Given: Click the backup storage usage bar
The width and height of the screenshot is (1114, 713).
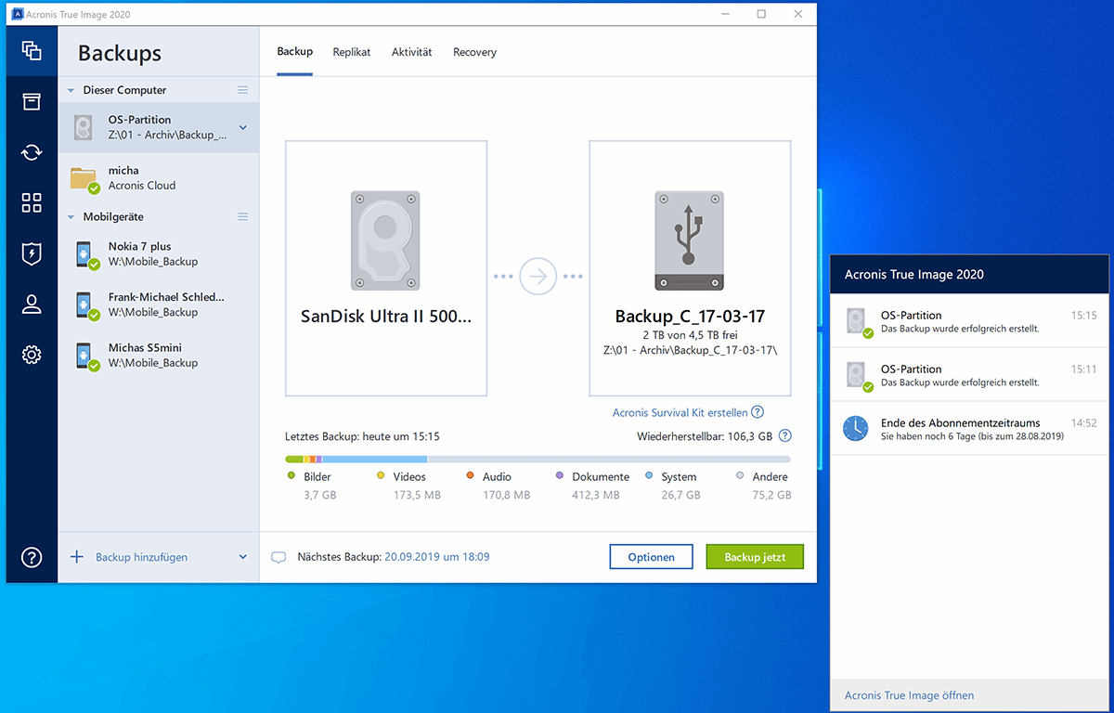Looking at the screenshot, I should click(538, 460).
